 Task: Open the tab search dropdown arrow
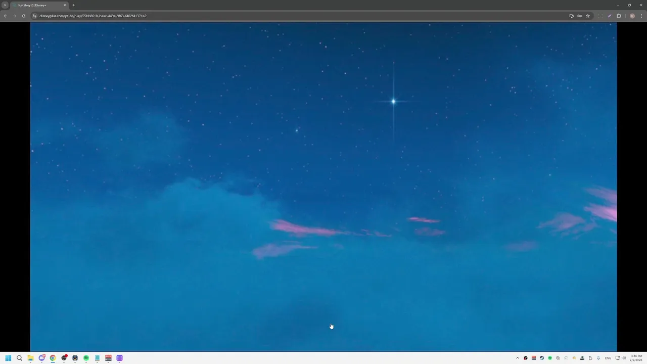pos(5,5)
